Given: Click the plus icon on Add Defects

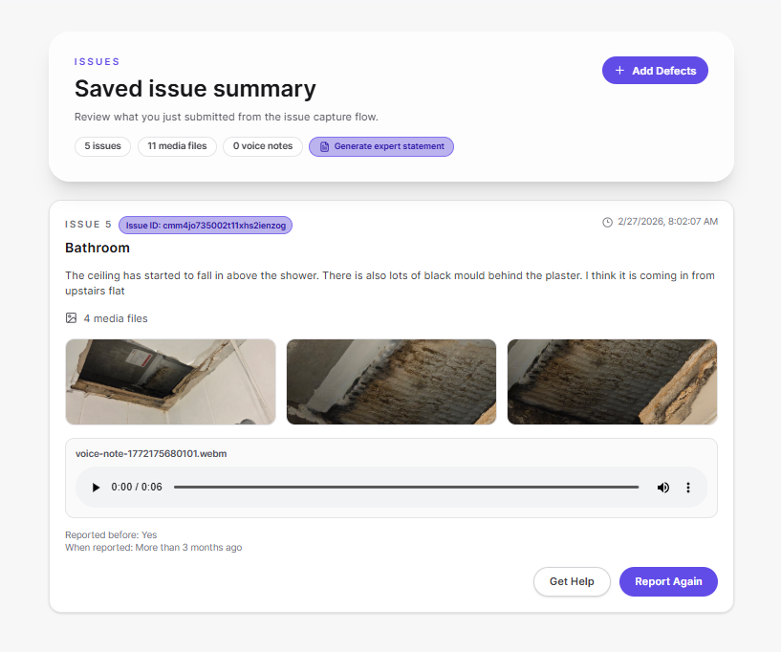Looking at the screenshot, I should [618, 70].
